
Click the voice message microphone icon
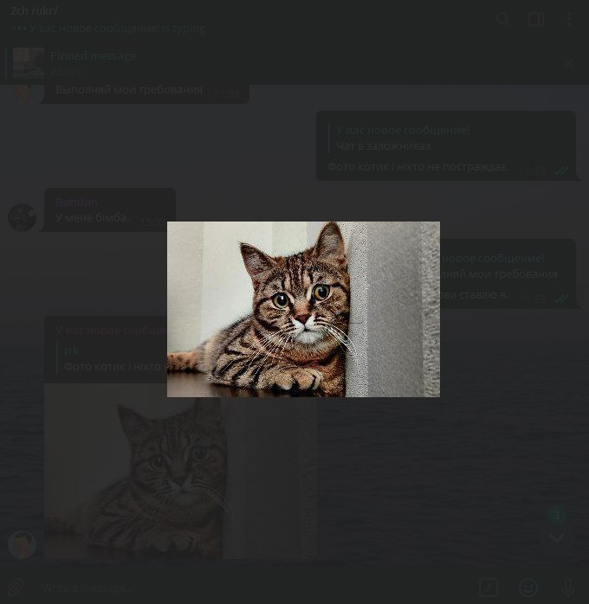[568, 588]
